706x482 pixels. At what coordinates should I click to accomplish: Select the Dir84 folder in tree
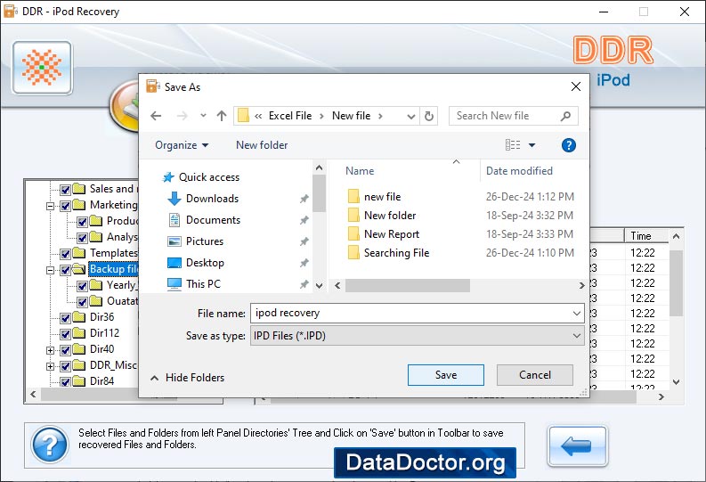point(101,381)
